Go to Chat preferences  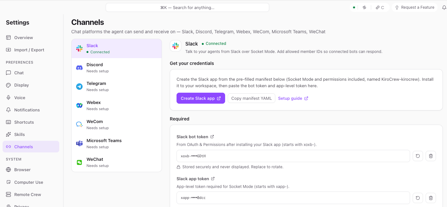coord(31,73)
